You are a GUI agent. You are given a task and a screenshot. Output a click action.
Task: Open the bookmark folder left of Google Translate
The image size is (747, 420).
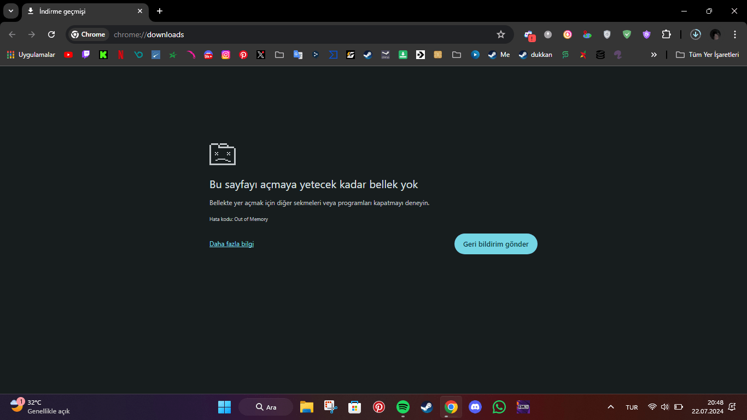pos(279,55)
